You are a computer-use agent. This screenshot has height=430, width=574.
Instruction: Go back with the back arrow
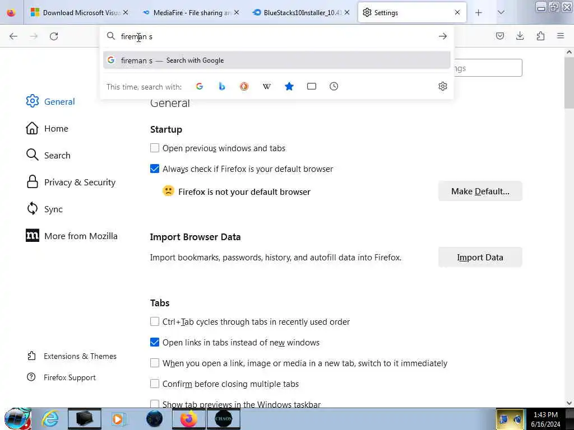(x=13, y=36)
